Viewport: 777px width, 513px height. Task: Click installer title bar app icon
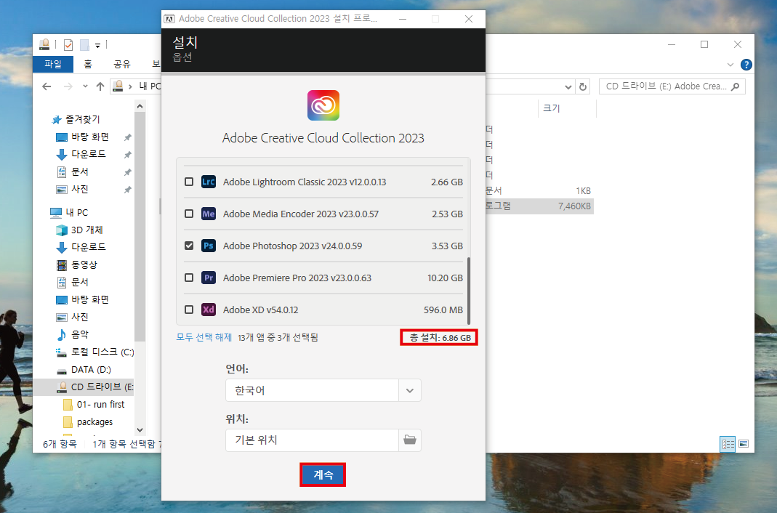pos(169,19)
